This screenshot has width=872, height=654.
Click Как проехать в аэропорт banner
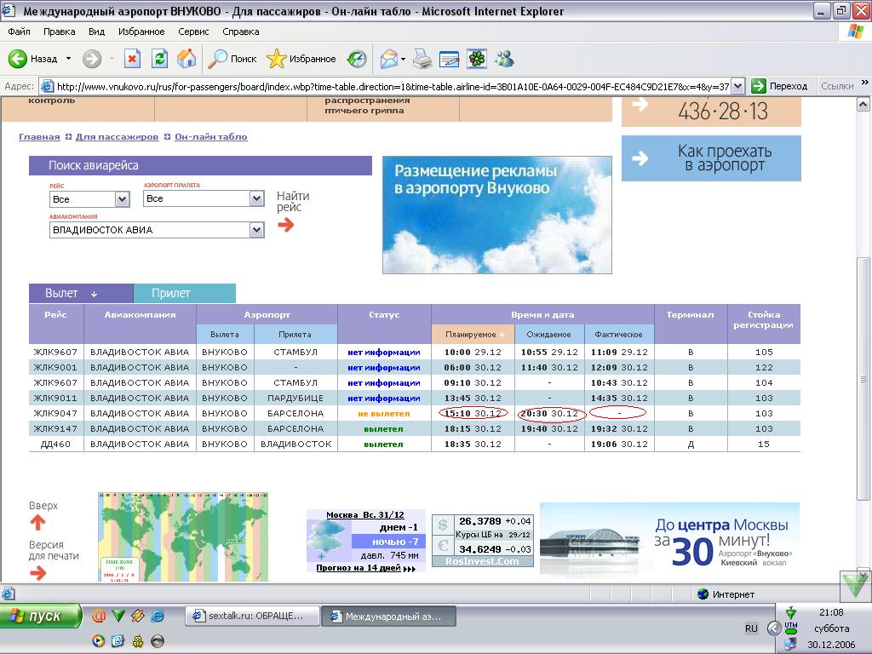711,158
